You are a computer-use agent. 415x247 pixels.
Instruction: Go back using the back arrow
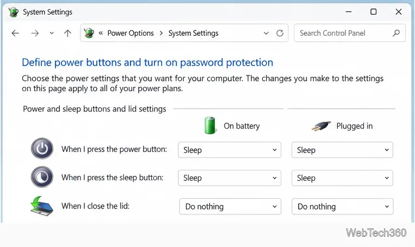[x=15, y=33]
